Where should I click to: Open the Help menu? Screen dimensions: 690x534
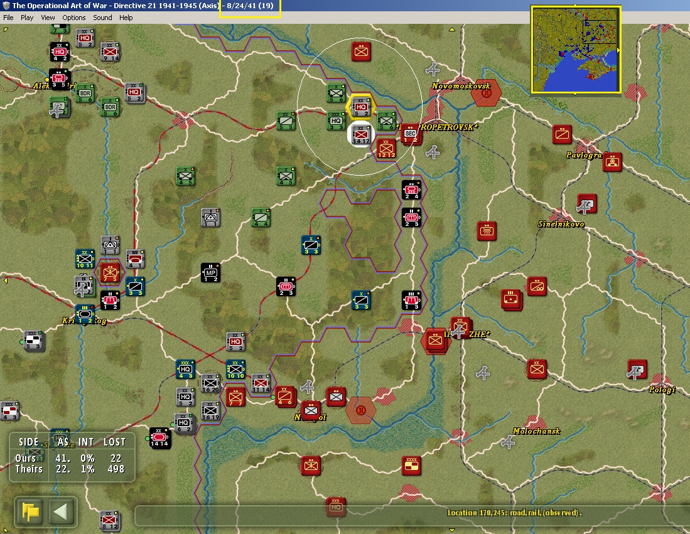coord(126,18)
